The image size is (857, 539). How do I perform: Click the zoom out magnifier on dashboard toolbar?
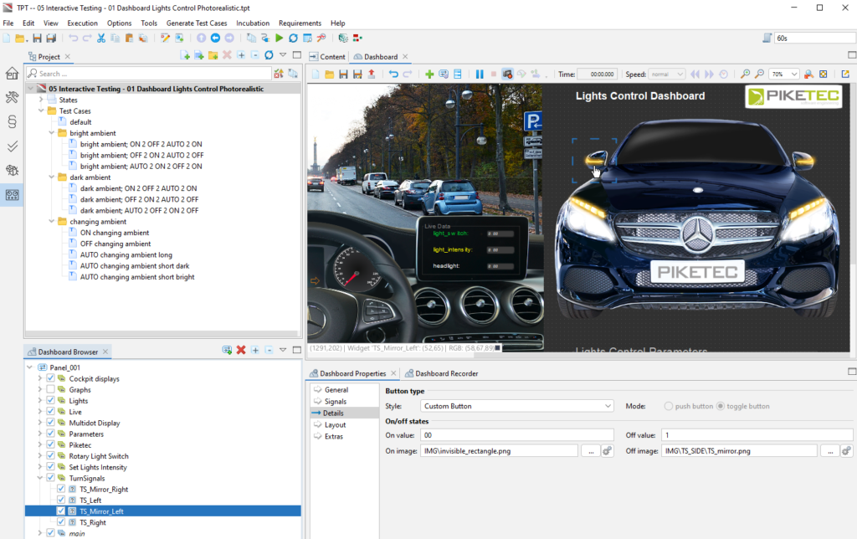(759, 74)
